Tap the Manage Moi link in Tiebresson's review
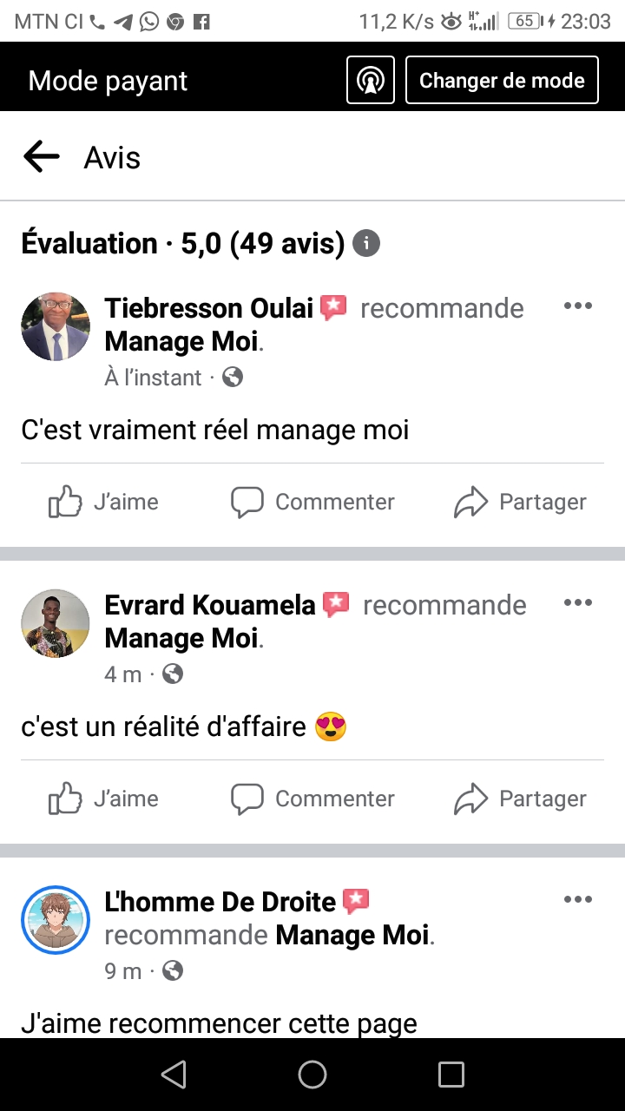This screenshot has height=1111, width=625. 181,341
